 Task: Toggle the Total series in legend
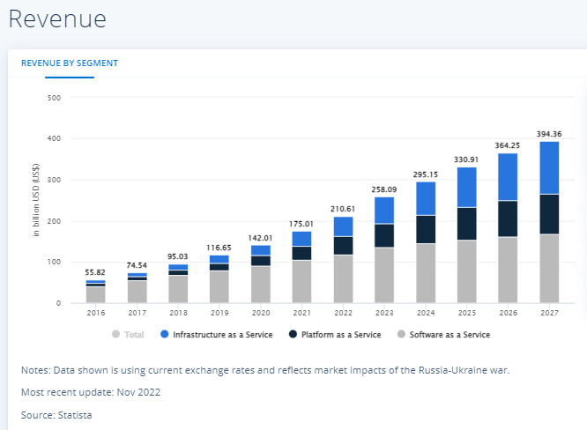[x=128, y=335]
